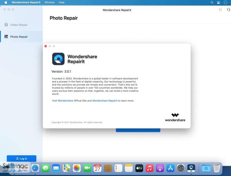
Task: Open Photos from the Dock
Action: click(x=77, y=168)
